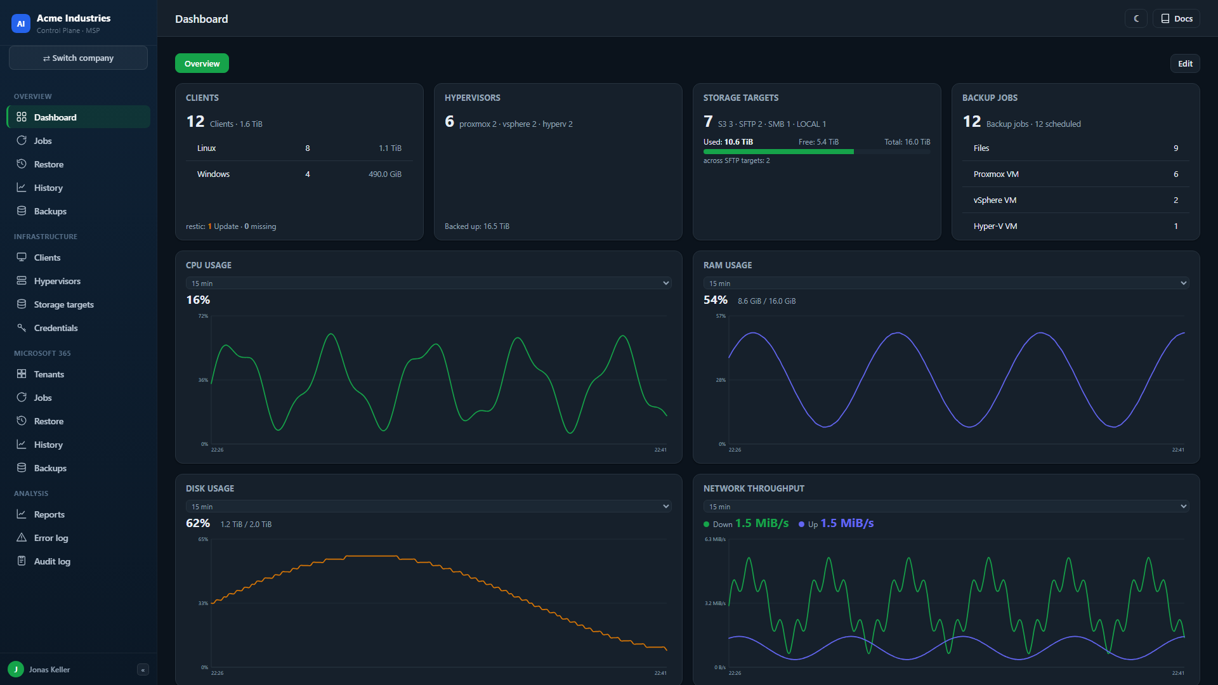Open the RAM Usage time range dropdown
This screenshot has width=1218, height=685.
click(946, 284)
